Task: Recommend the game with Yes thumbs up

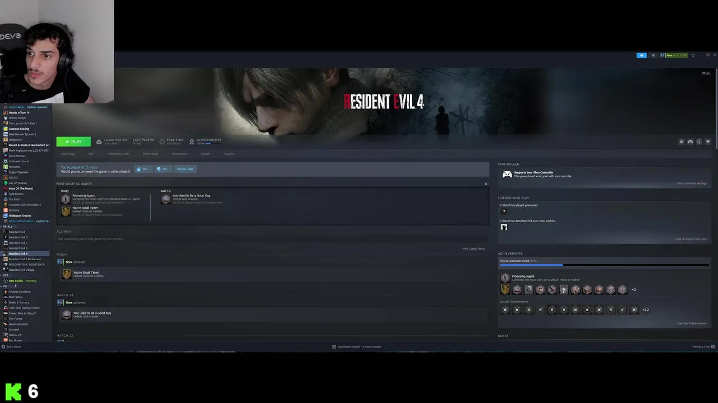Action: [143, 169]
